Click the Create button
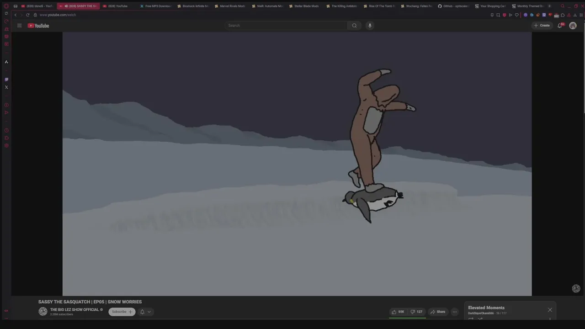585x329 pixels. (x=542, y=26)
